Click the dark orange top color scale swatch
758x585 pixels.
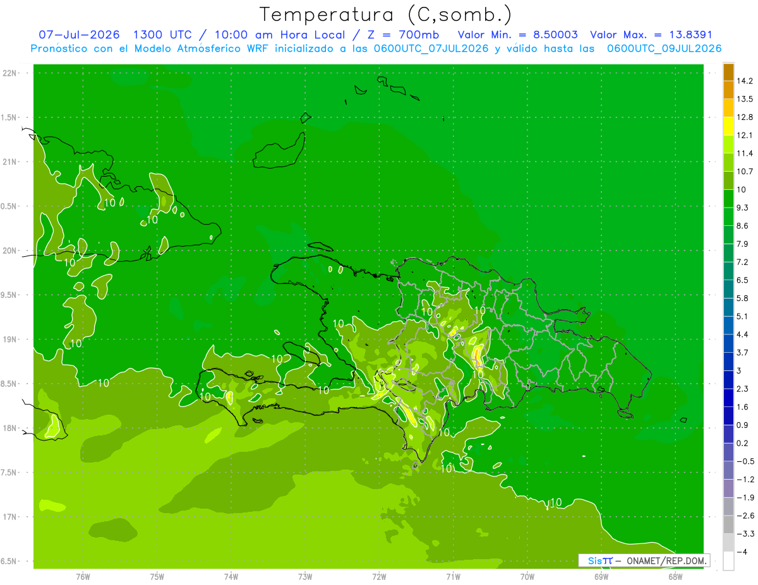[x=728, y=71]
